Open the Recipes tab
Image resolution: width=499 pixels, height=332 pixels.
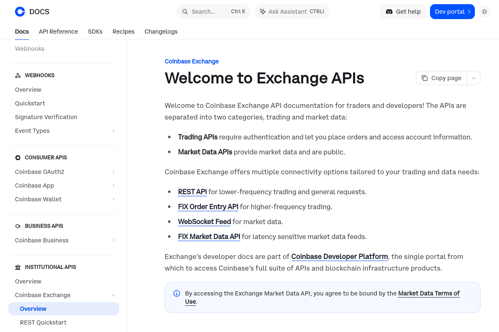pos(124,32)
